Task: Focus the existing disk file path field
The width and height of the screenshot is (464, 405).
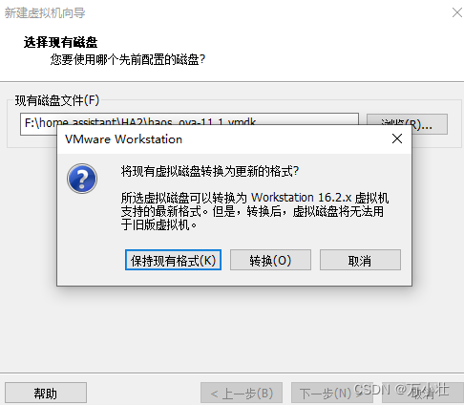Action: tap(189, 124)
